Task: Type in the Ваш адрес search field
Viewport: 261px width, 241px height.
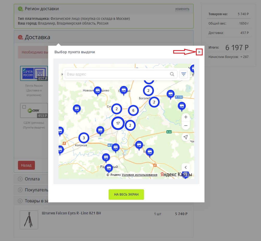Action: [117, 74]
